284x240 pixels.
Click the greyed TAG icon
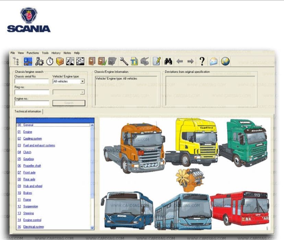click(x=112, y=61)
